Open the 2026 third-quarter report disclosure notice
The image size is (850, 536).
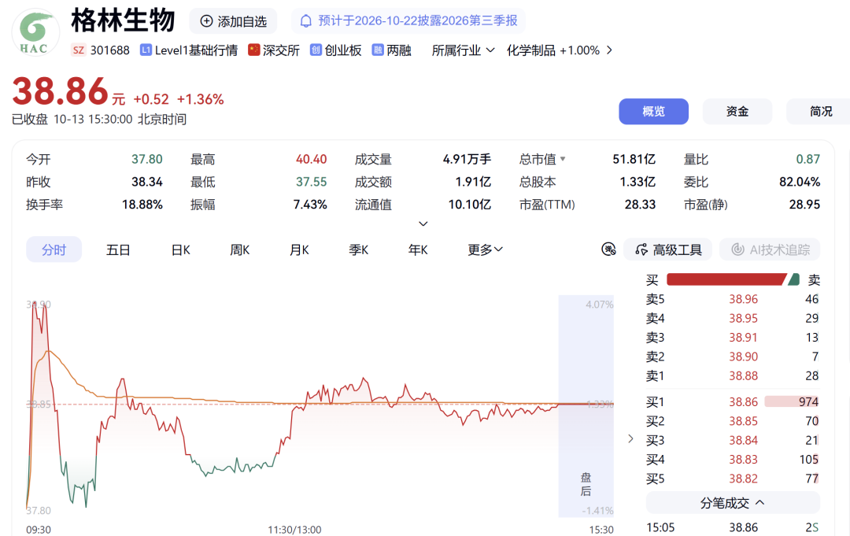click(x=408, y=21)
